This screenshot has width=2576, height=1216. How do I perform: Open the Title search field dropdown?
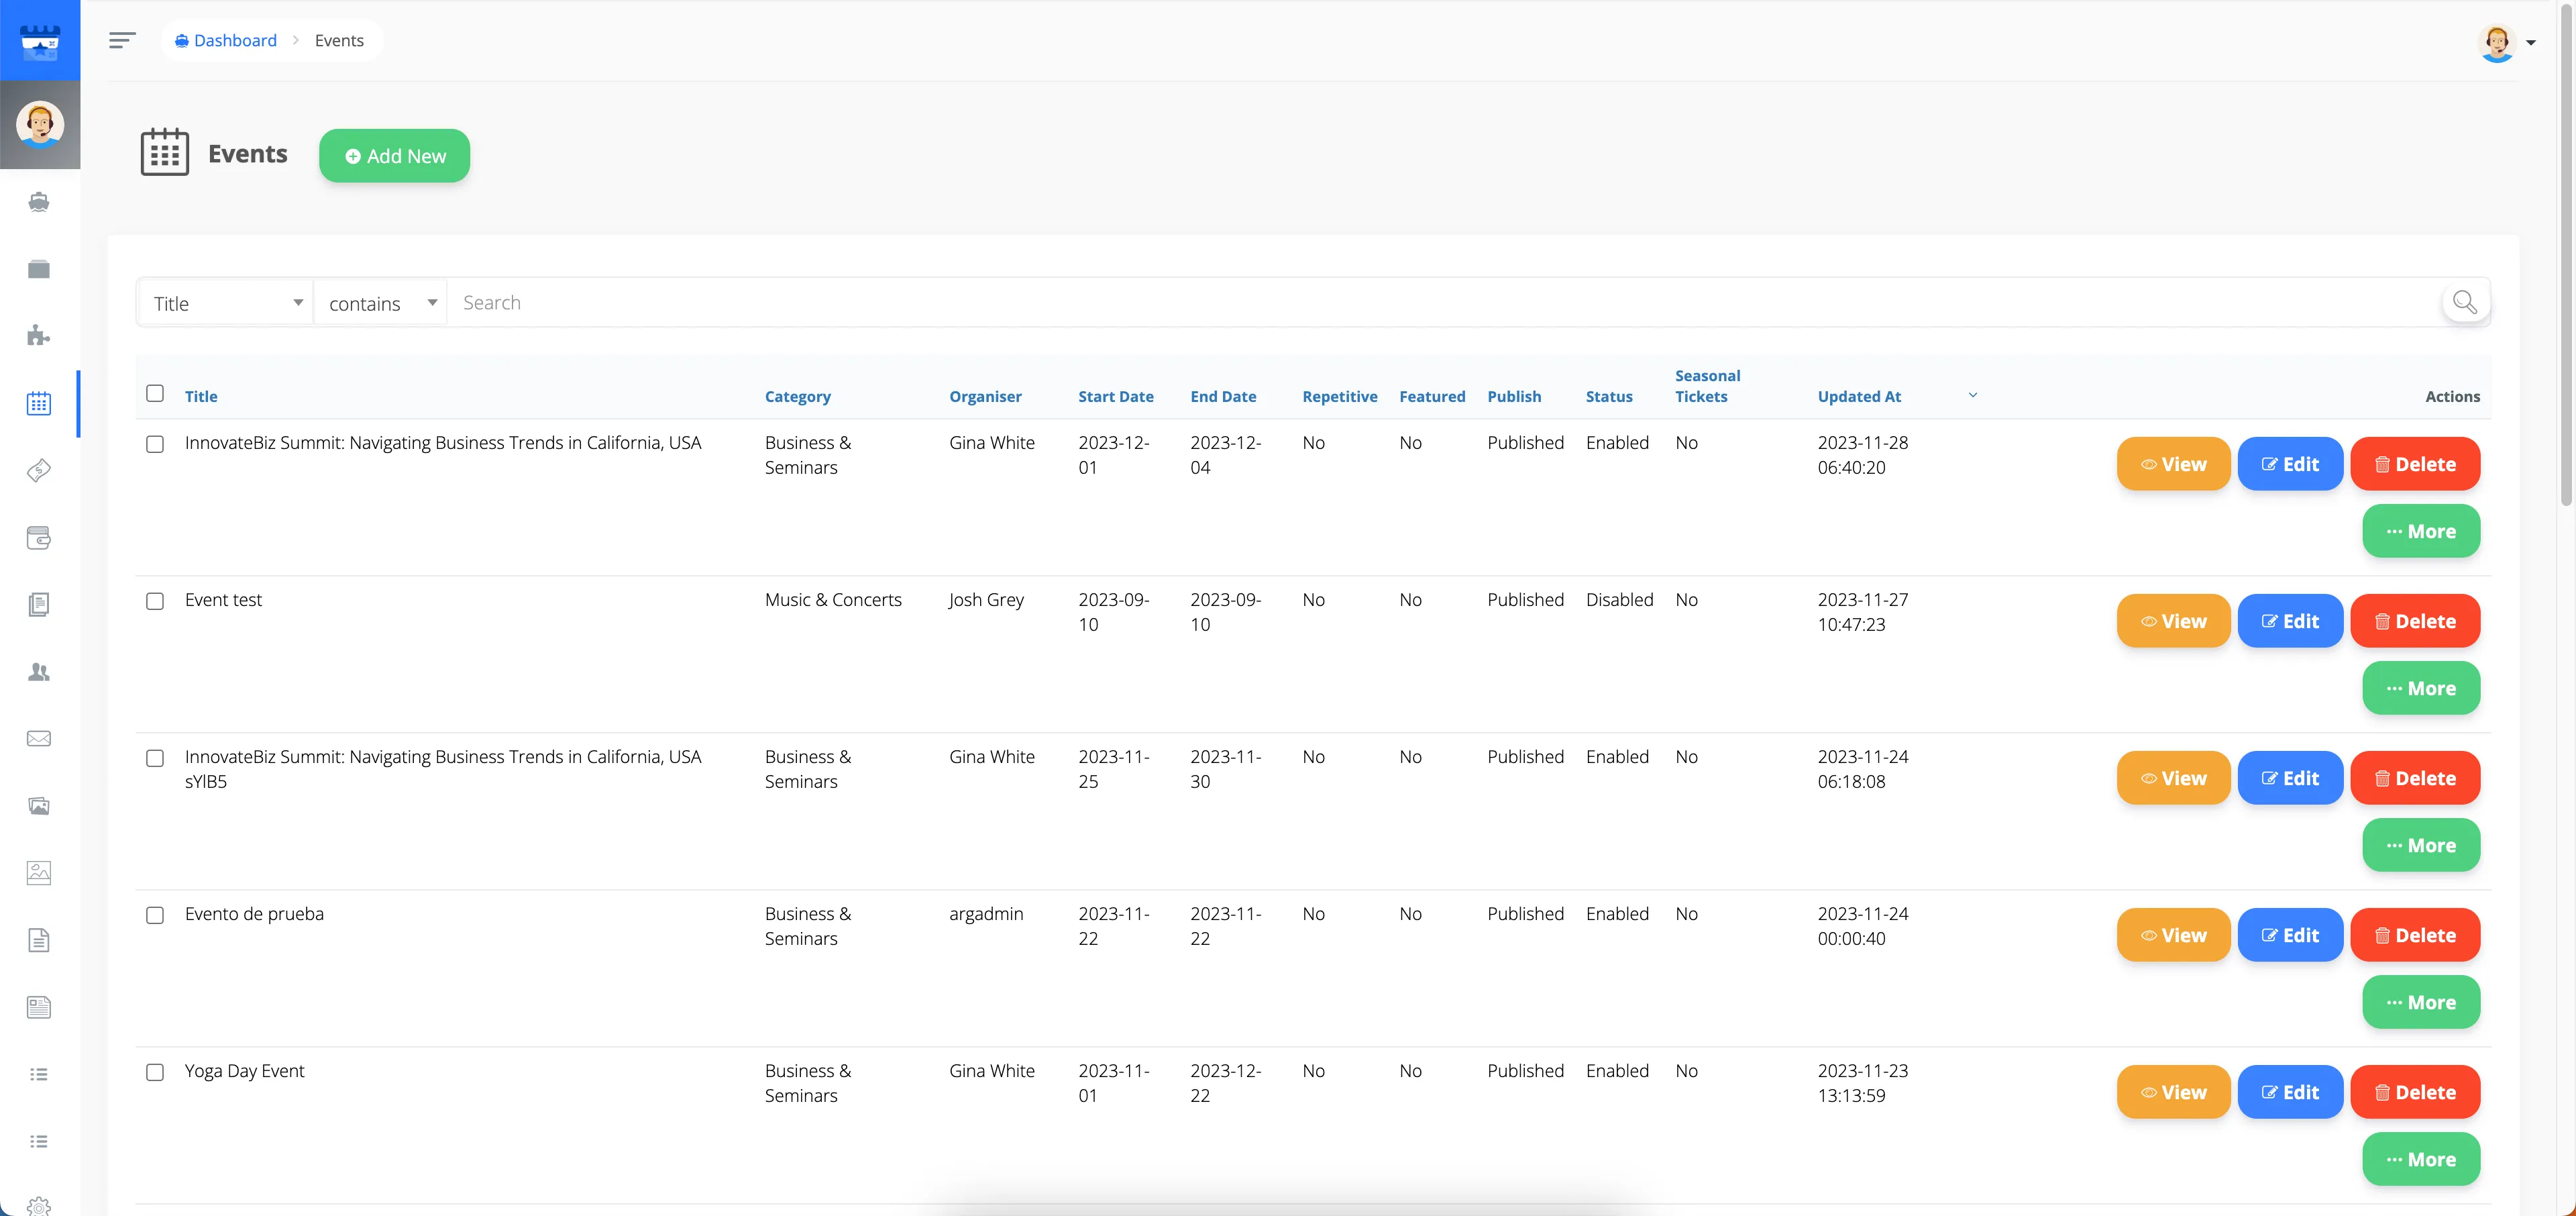226,303
